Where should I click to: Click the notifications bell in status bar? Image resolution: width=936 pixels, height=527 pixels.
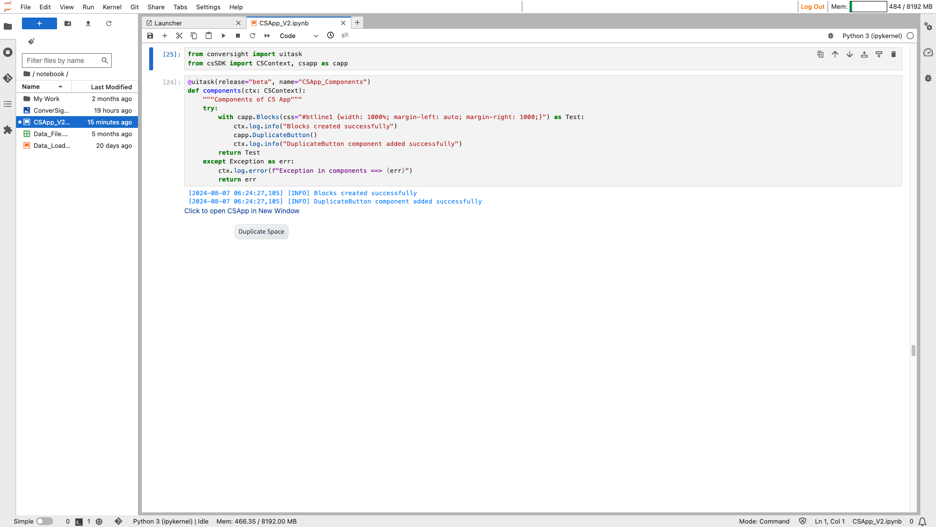tap(922, 521)
